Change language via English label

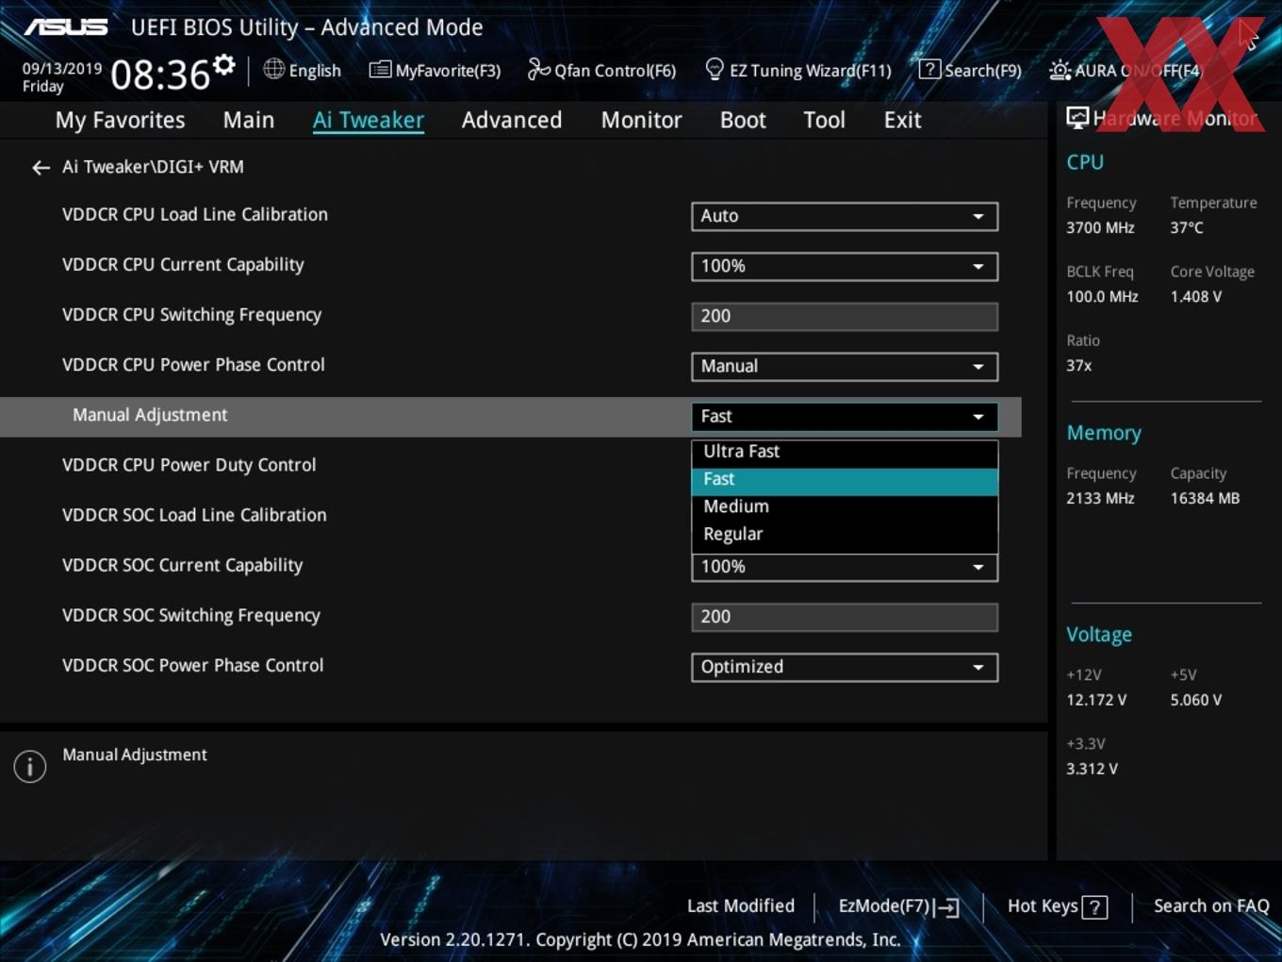(x=315, y=71)
